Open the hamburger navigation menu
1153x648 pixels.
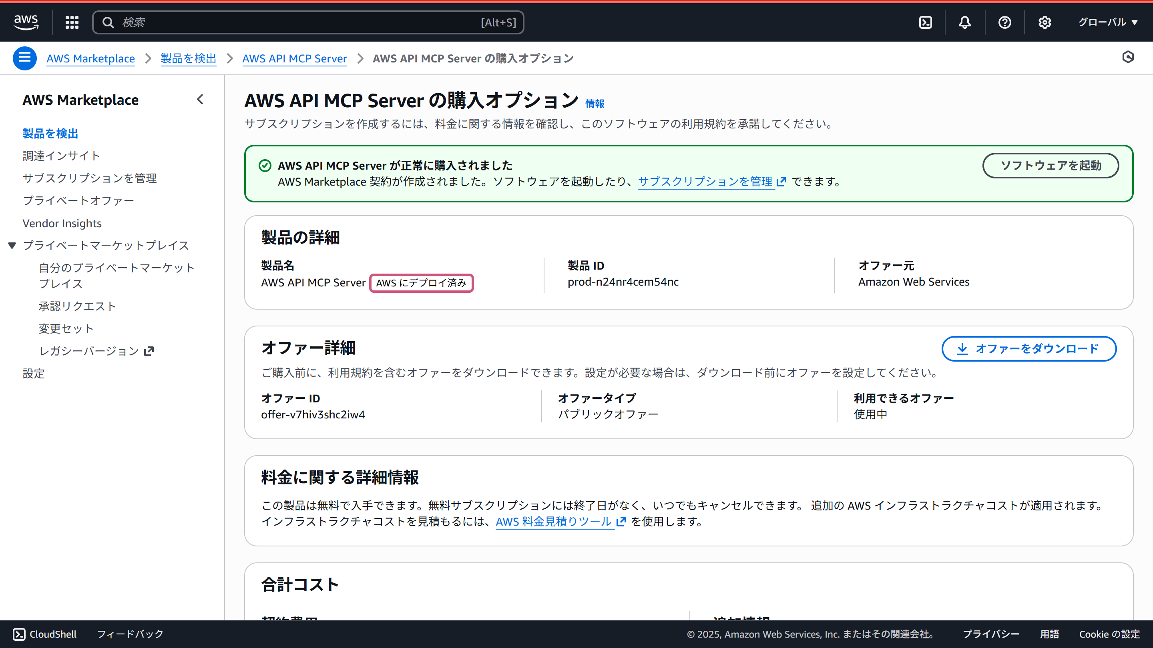(24, 58)
